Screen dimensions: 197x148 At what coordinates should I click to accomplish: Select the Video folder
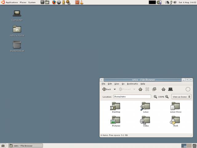point(146,121)
